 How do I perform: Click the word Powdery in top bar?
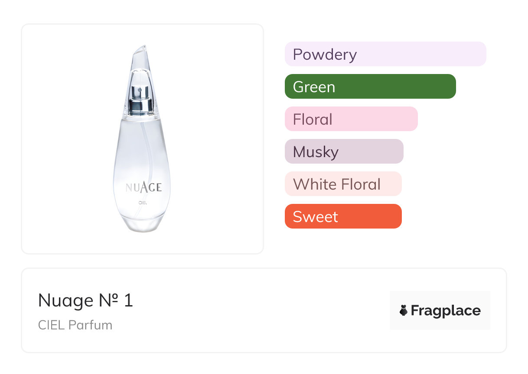325,55
